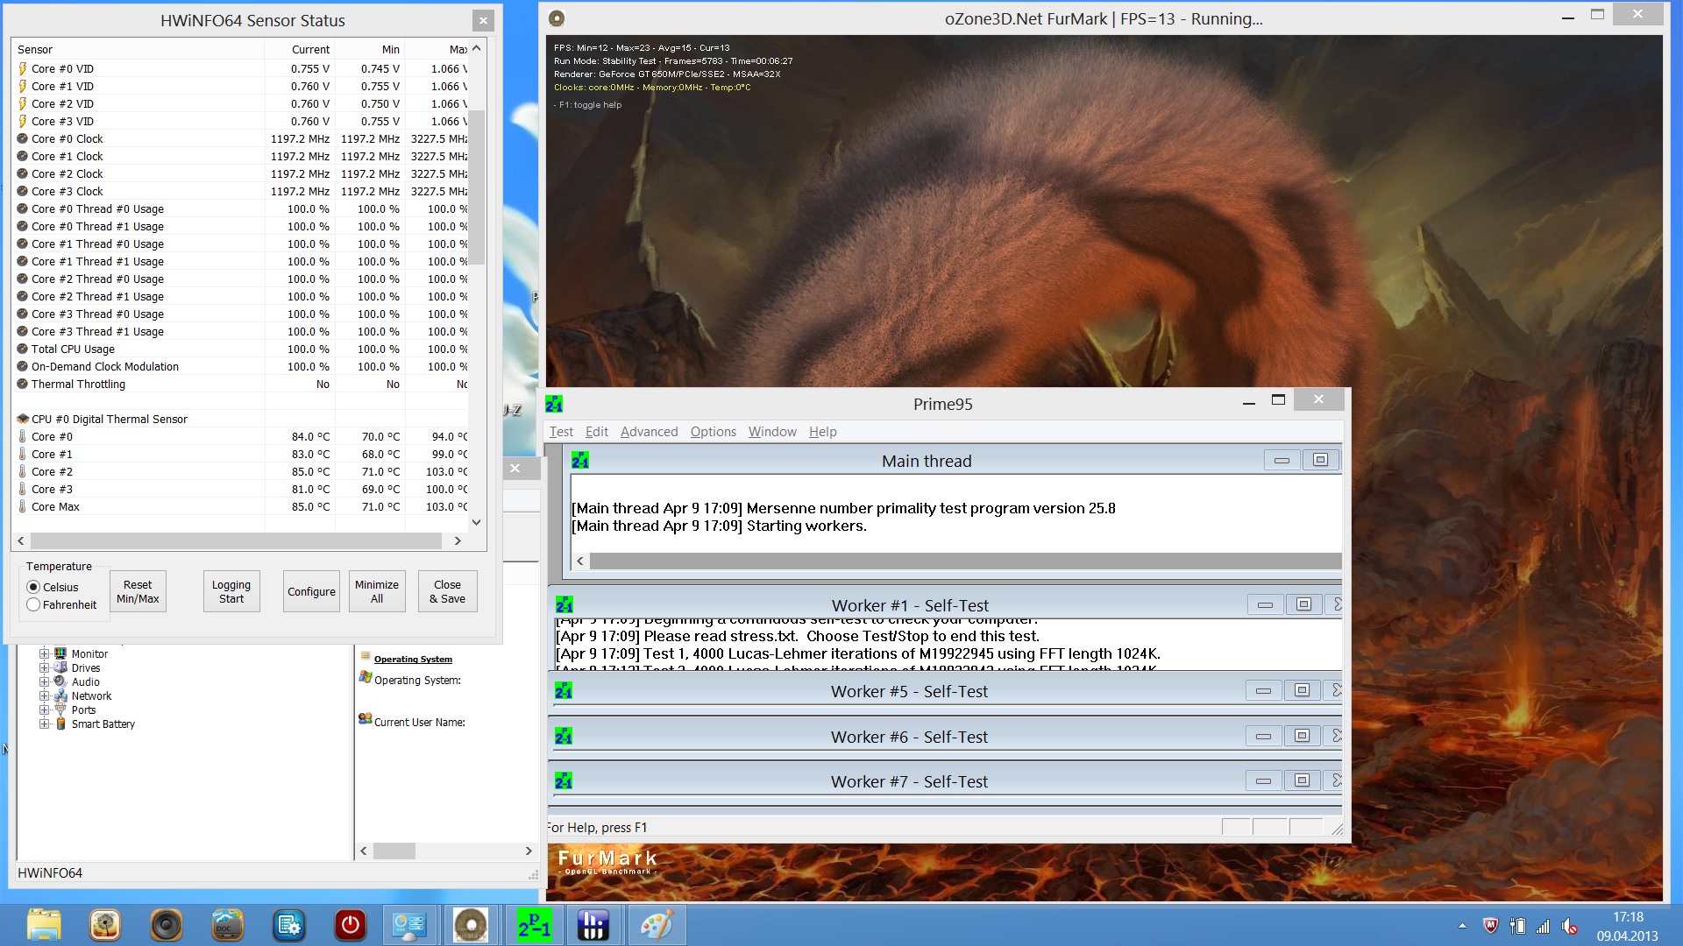Click the muted volume tray icon
The image size is (1683, 946).
point(1570,926)
